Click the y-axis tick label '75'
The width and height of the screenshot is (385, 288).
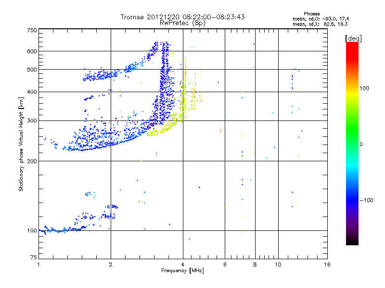pyautogui.click(x=34, y=257)
